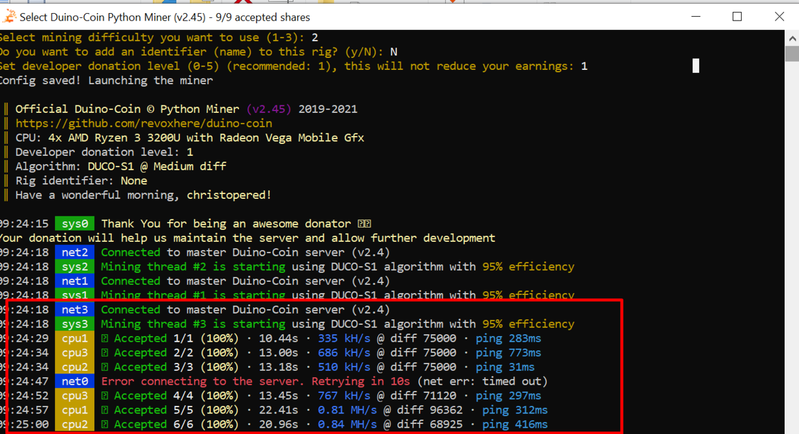This screenshot has width=799, height=434.
Task: Click 'Thank You for being an awesome donator'
Action: coord(226,224)
